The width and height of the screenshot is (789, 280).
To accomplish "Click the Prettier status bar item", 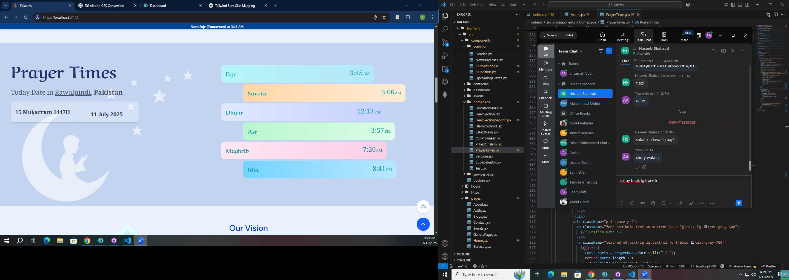I will point(769,266).
